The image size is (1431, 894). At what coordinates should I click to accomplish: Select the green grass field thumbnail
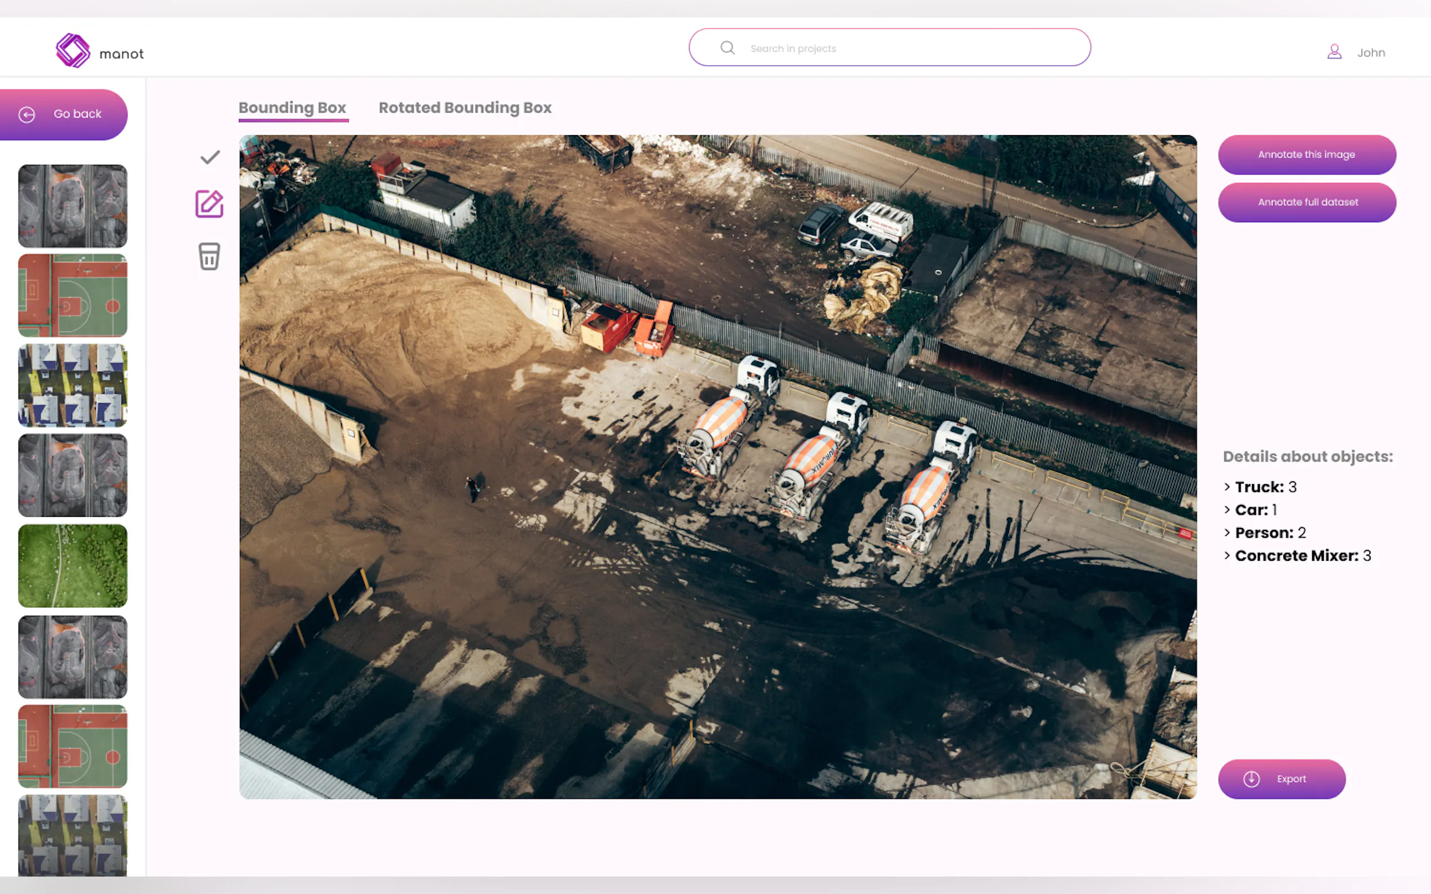[73, 566]
